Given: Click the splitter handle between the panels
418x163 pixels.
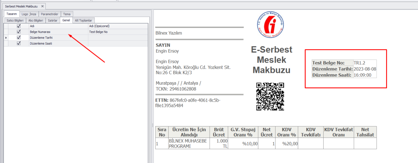Looking at the screenshot, I should point(152,125).
